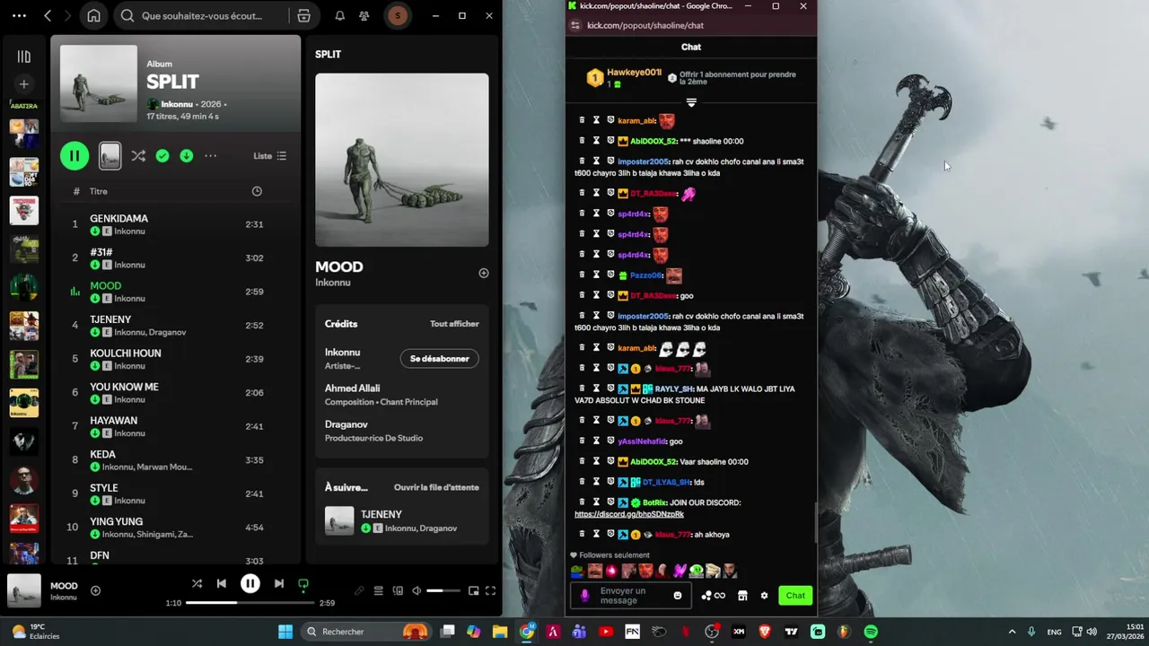Viewport: 1149px width, 646px height.
Task: Open YouTube from the taskbar
Action: pyautogui.click(x=606, y=632)
